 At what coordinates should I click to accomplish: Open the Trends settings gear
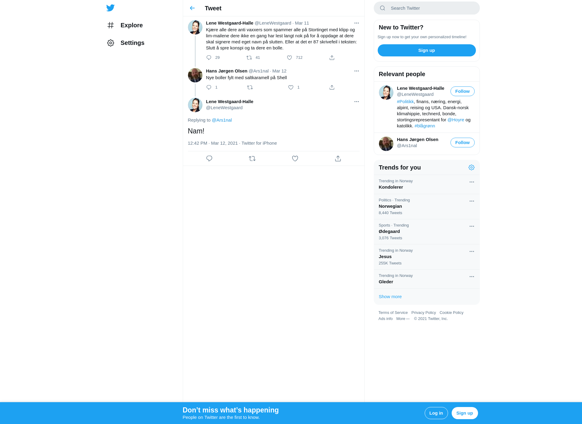click(471, 167)
